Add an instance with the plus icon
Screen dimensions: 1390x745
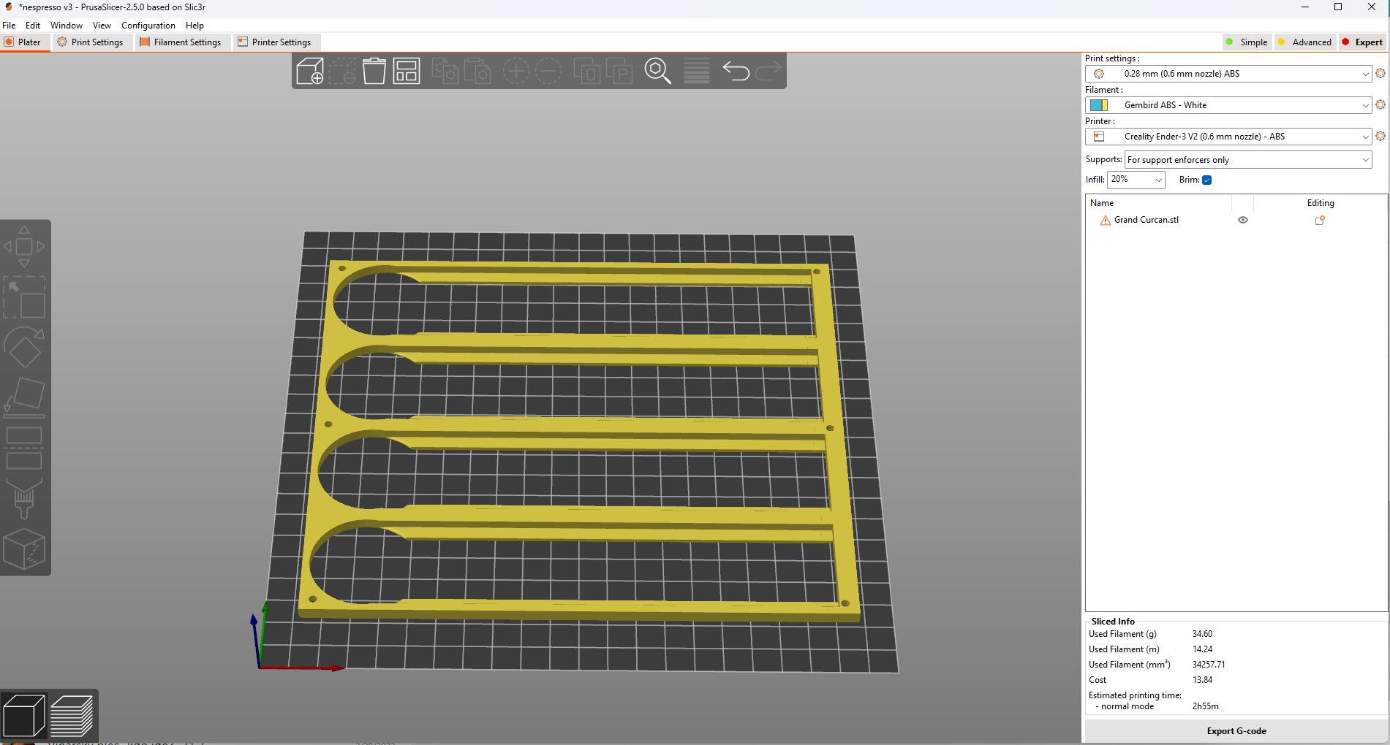(516, 71)
